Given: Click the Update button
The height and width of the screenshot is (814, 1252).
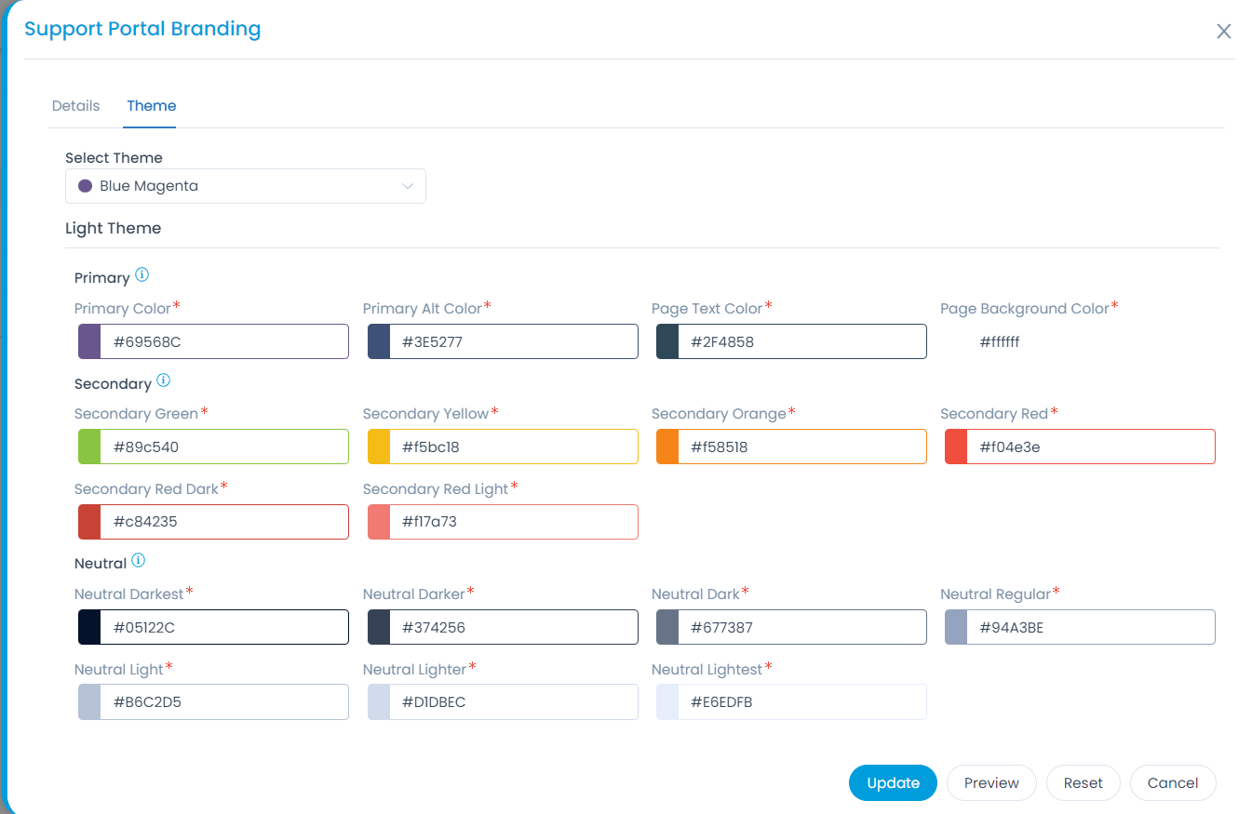Looking at the screenshot, I should 893,783.
